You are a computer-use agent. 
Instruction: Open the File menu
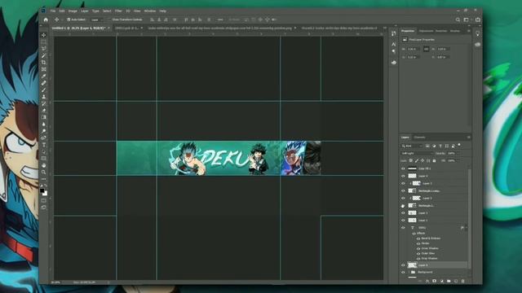(x=53, y=11)
